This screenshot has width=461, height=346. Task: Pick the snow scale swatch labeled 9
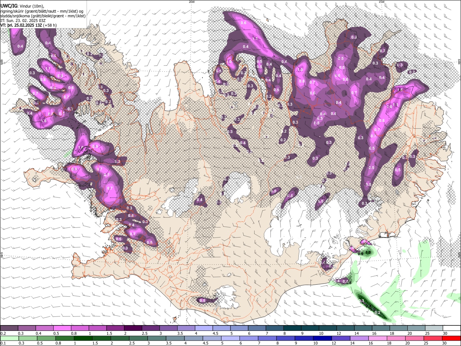[x=310, y=328]
